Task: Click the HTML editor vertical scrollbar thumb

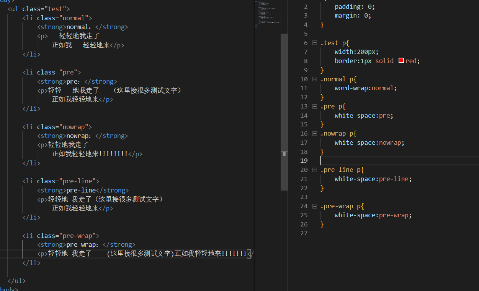Action: click(x=284, y=111)
